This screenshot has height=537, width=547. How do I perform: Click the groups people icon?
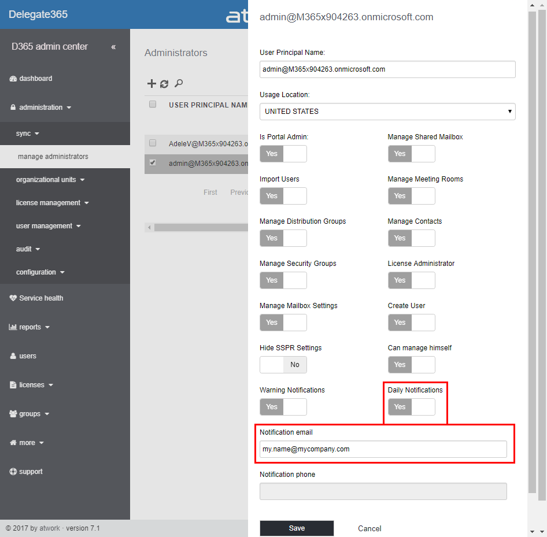13,414
